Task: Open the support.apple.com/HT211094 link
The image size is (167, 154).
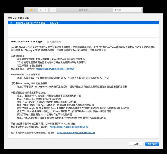Action: point(55,69)
